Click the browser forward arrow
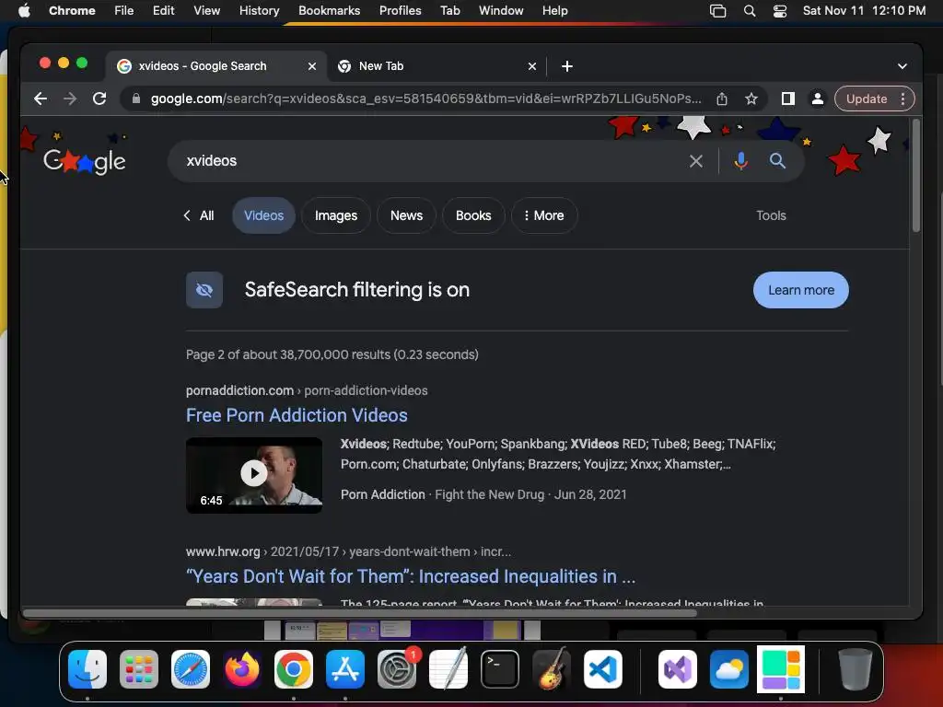The height and width of the screenshot is (707, 943). pos(70,99)
